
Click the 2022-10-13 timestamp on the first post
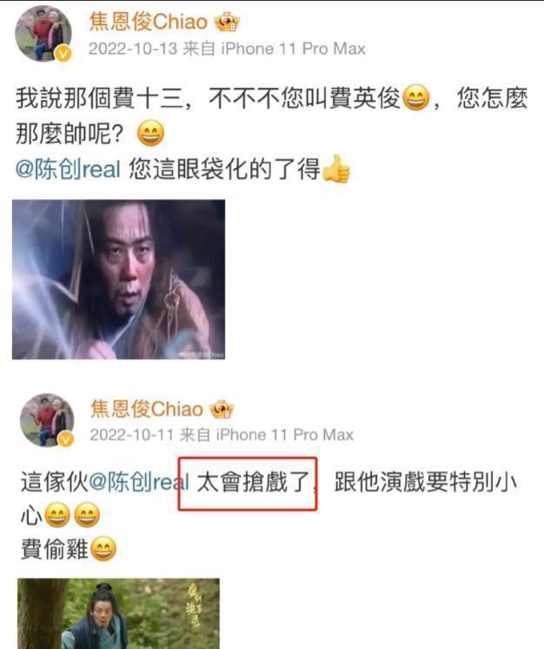[x=132, y=49]
